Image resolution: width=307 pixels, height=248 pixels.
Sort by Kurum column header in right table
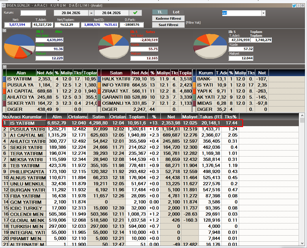[x=206, y=73]
